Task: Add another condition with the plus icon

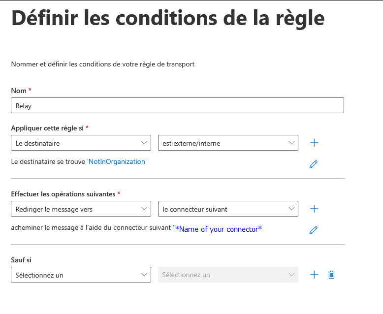Action: 314,143
